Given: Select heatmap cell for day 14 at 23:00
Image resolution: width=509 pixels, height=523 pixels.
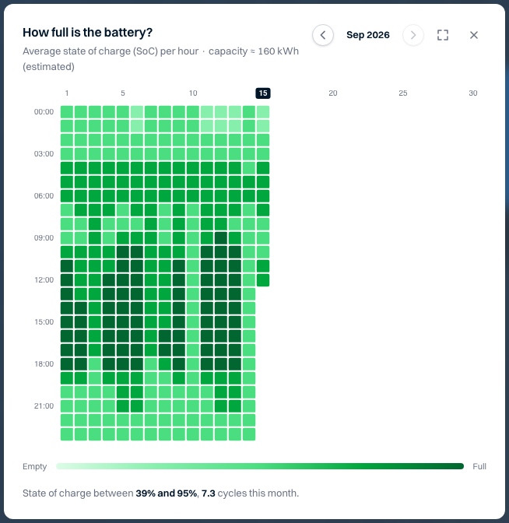Looking at the screenshot, I should point(249,434).
